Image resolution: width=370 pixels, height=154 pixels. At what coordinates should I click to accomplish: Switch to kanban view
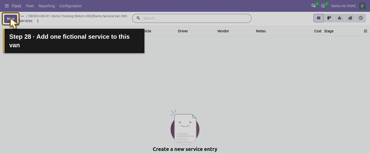coord(329,18)
